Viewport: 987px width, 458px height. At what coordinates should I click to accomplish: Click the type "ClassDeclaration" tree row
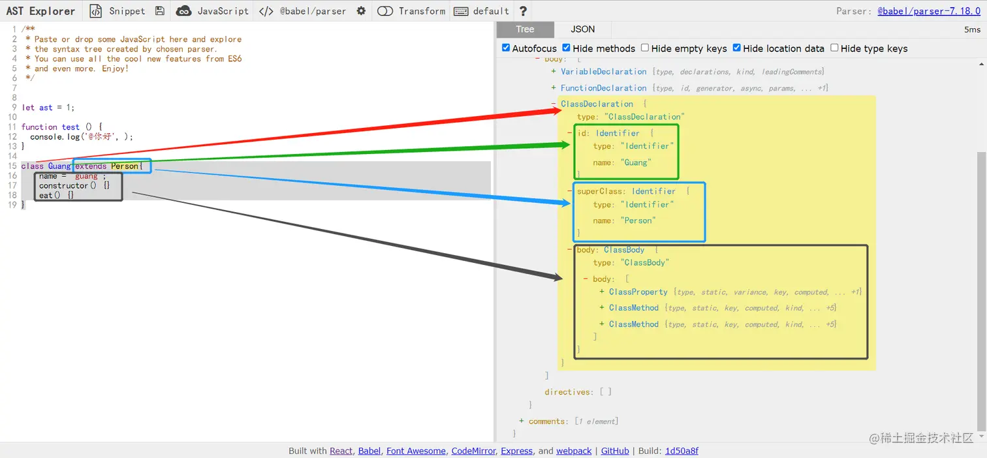(x=631, y=117)
